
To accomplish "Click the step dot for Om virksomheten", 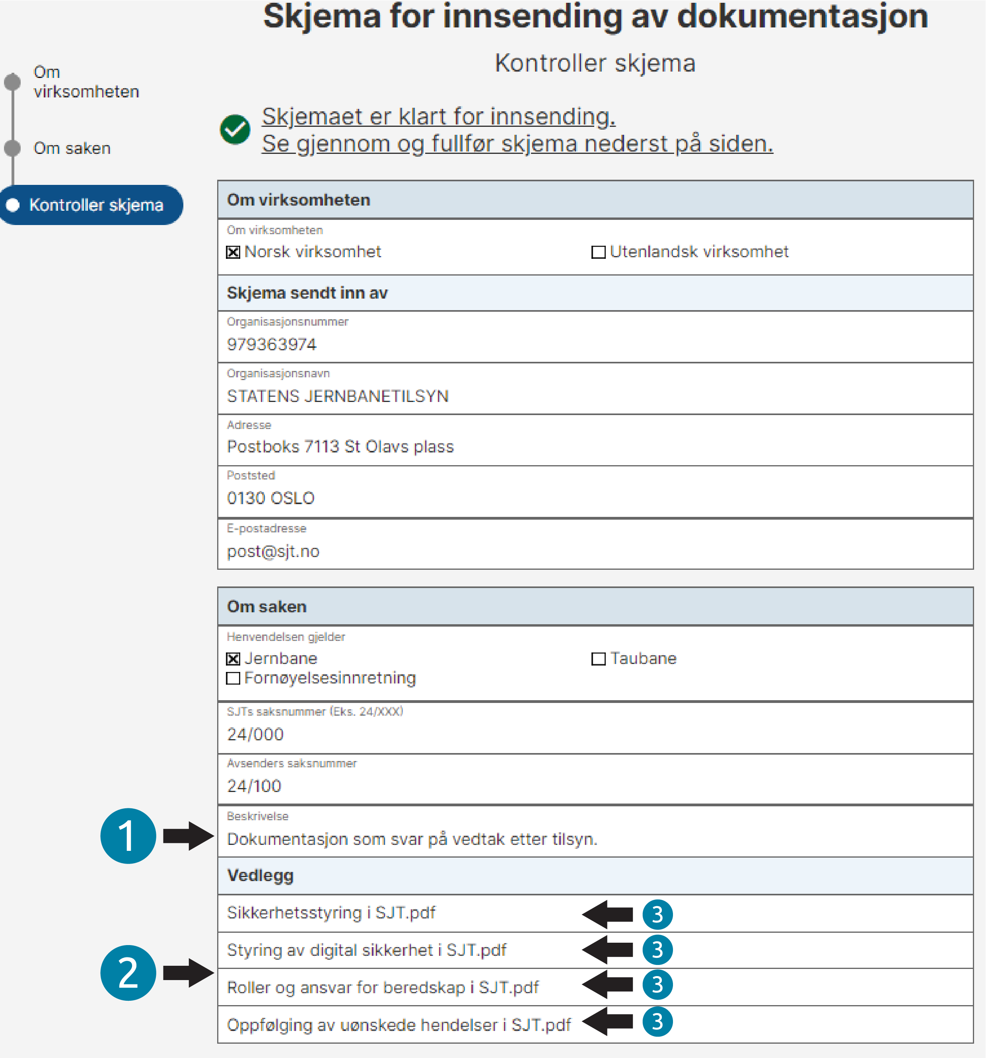I will pyautogui.click(x=12, y=82).
